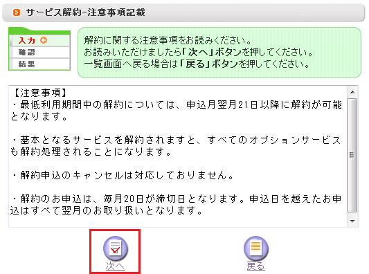This screenshot has height=274, width=369.
Task: Click the line about 最低利用期間中の解約
Action: click(x=176, y=111)
